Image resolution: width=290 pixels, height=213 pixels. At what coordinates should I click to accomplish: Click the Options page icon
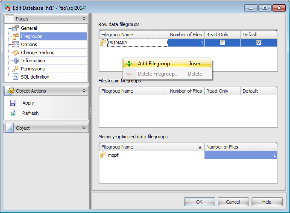[16, 44]
